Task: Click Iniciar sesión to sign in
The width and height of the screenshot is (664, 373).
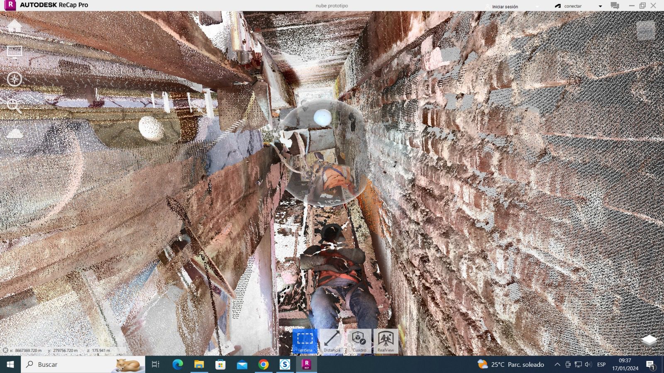Action: point(505,7)
